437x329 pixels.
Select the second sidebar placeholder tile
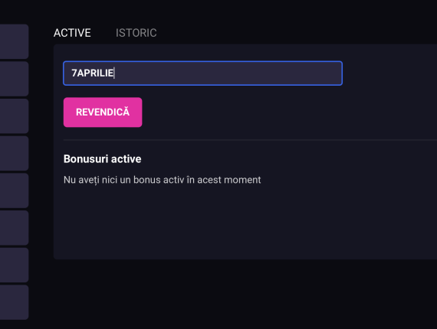click(x=14, y=79)
